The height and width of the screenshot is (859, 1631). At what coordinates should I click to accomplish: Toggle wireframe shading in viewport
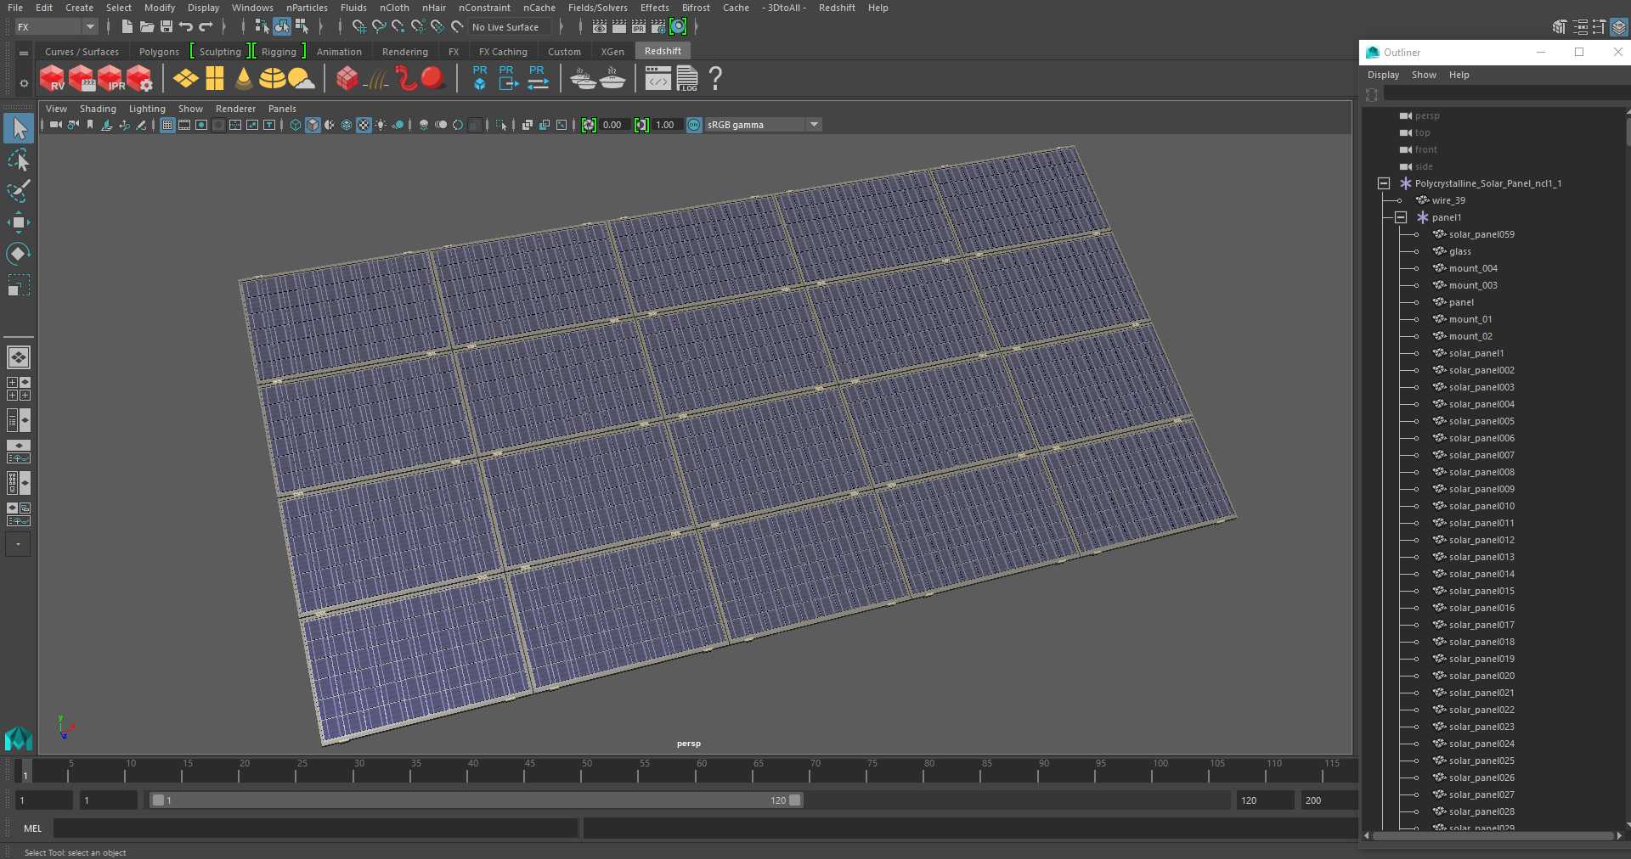(295, 125)
